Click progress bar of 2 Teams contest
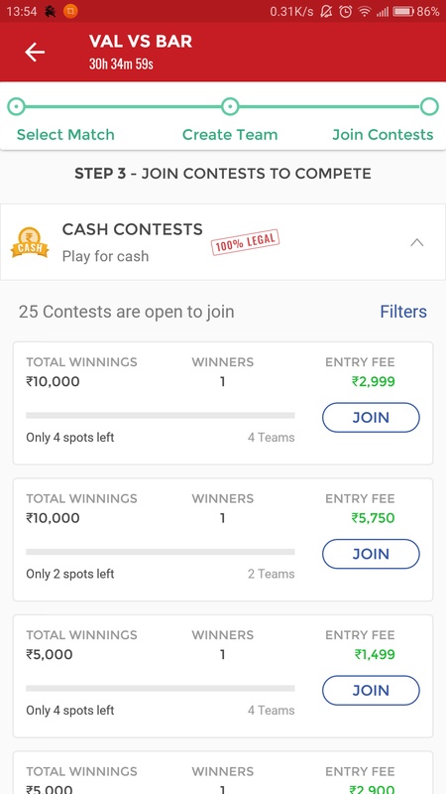Image resolution: width=446 pixels, height=794 pixels. (161, 552)
